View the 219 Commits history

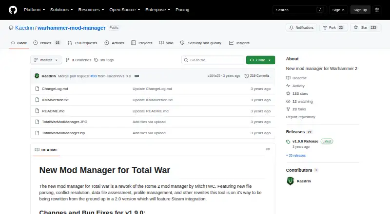click(257, 76)
